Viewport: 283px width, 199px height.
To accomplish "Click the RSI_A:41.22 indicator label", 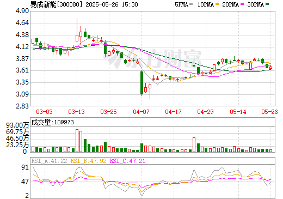I will [x=49, y=161].
